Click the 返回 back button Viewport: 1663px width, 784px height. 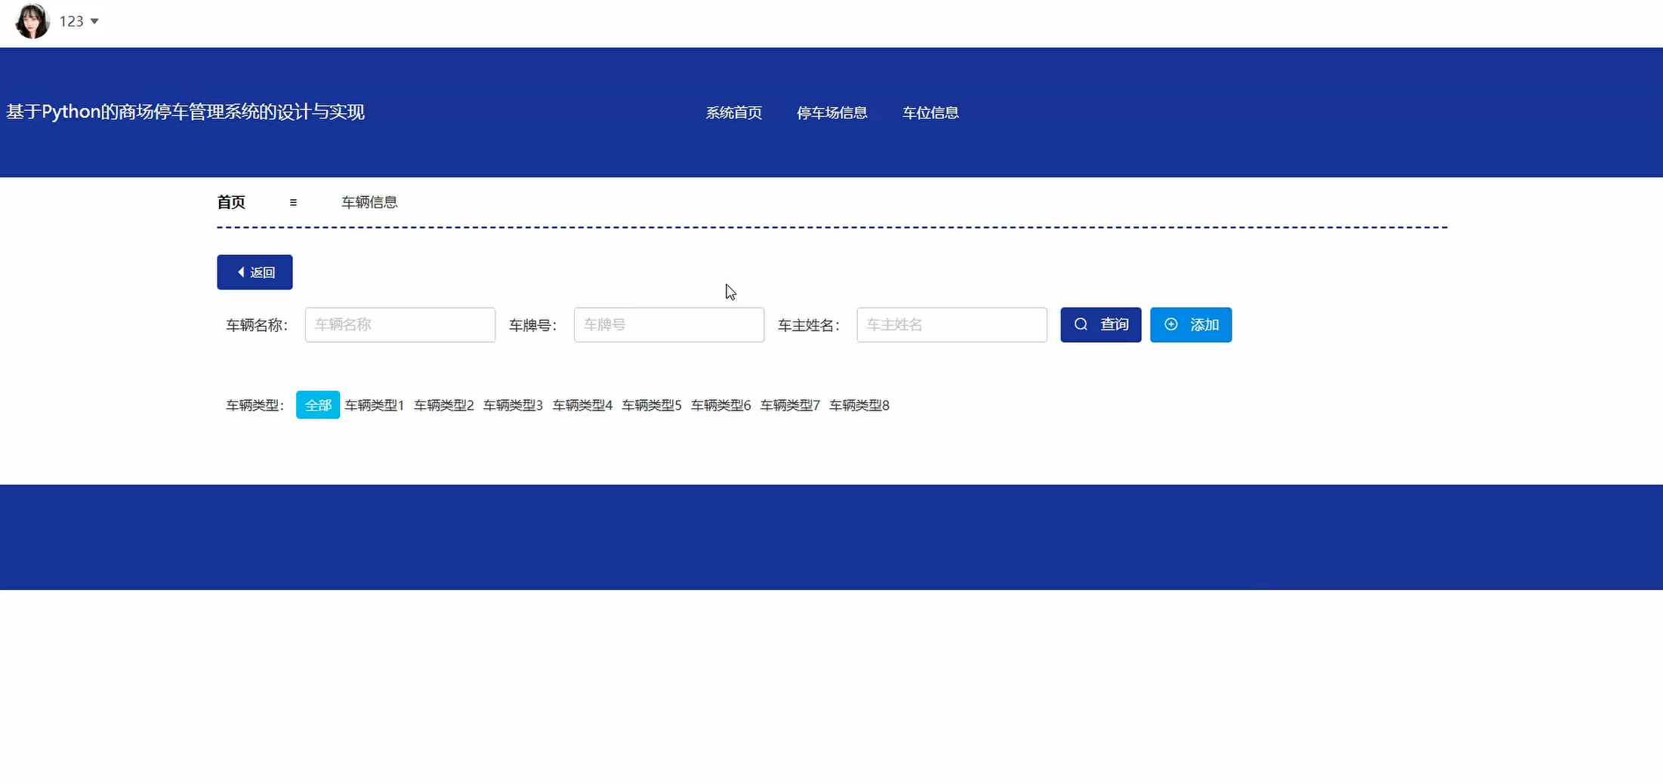point(255,272)
